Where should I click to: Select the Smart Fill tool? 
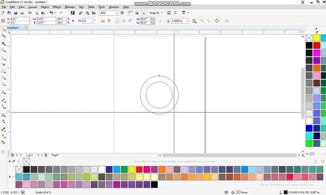click(x=3, y=142)
